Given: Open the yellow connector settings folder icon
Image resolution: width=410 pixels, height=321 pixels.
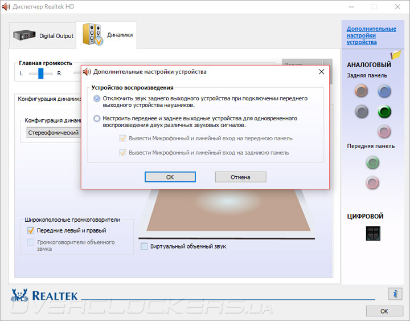Looking at the screenshot, I should tap(396, 55).
